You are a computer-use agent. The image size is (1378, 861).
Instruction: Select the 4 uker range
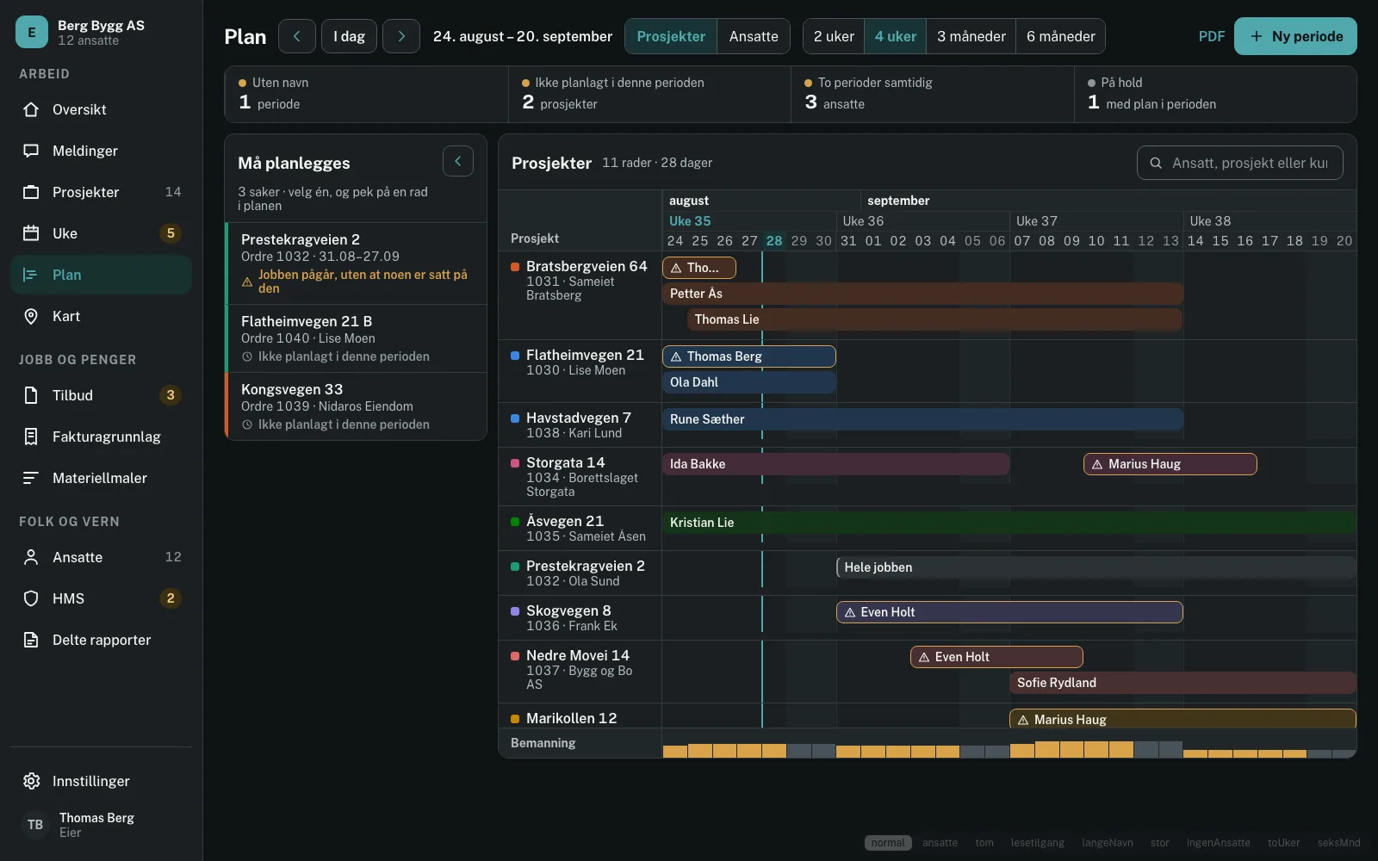pos(896,36)
